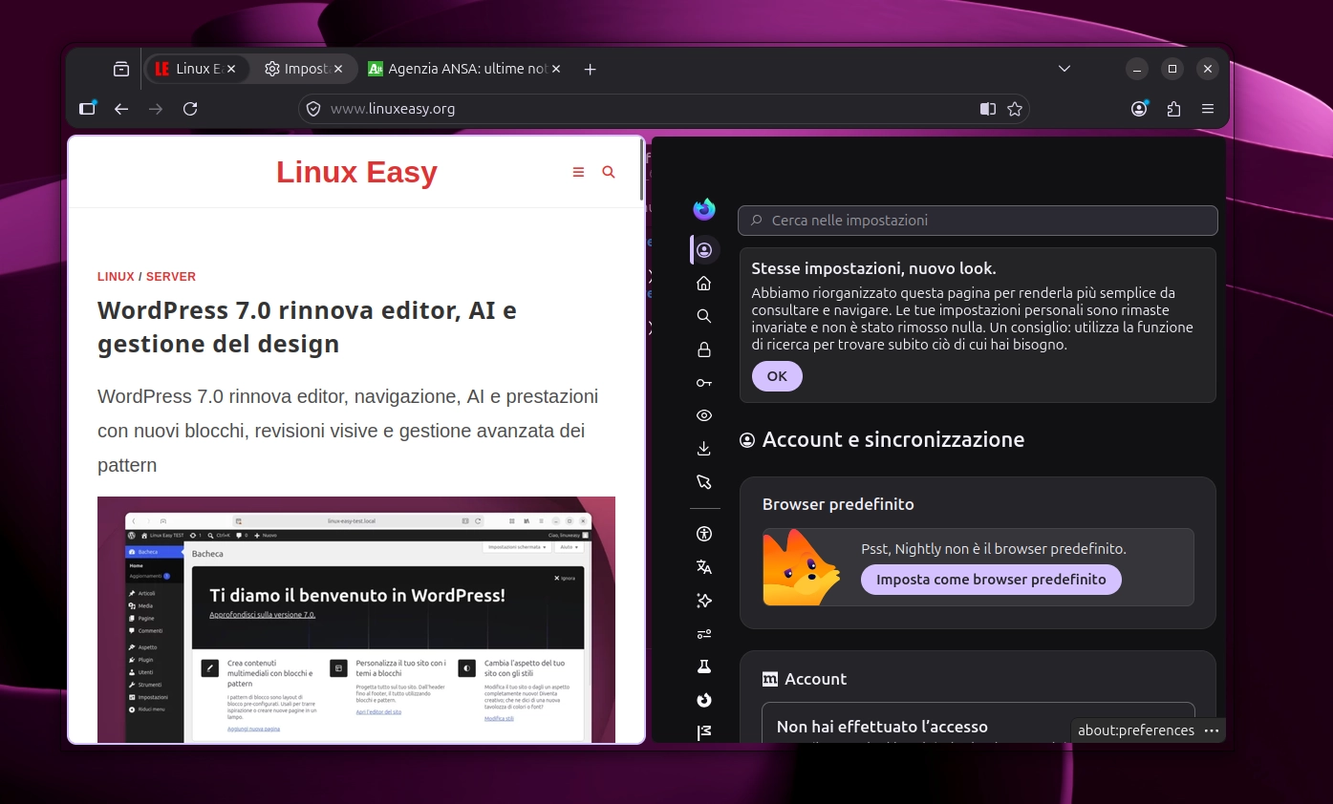
Task: Click the Account e sincronizzazione heading
Action: pyautogui.click(x=892, y=440)
